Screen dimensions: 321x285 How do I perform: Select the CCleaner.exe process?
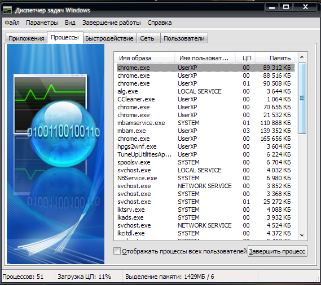[x=205, y=99]
